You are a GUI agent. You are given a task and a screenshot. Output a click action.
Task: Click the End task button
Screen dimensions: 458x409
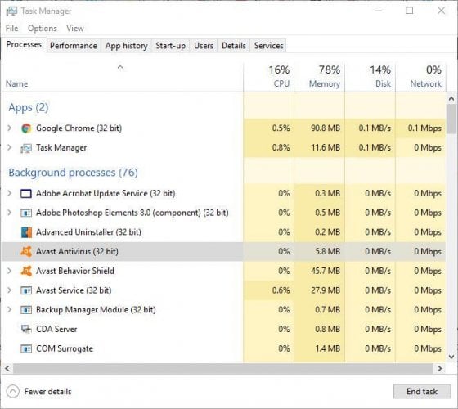point(422,391)
